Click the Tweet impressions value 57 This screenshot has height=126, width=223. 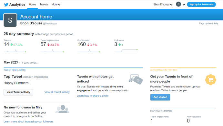coord(43,44)
